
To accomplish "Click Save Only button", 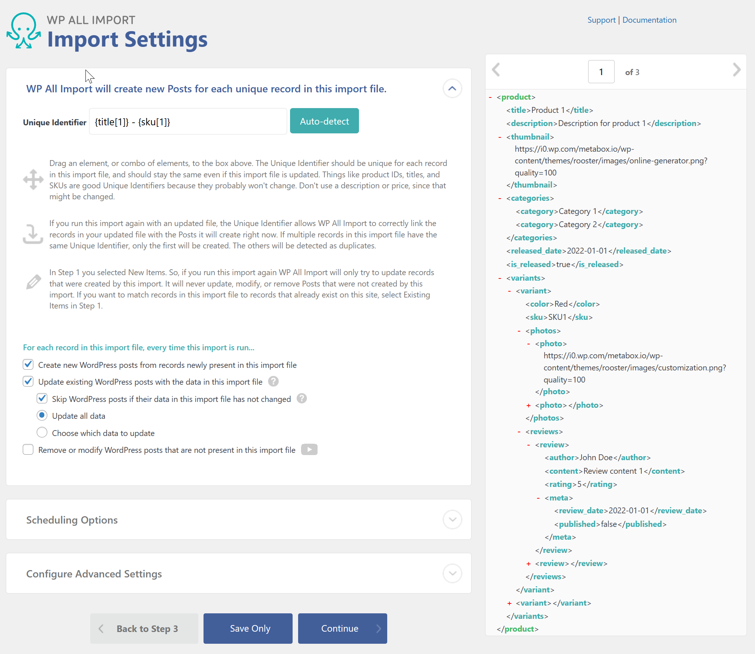I will (x=248, y=628).
